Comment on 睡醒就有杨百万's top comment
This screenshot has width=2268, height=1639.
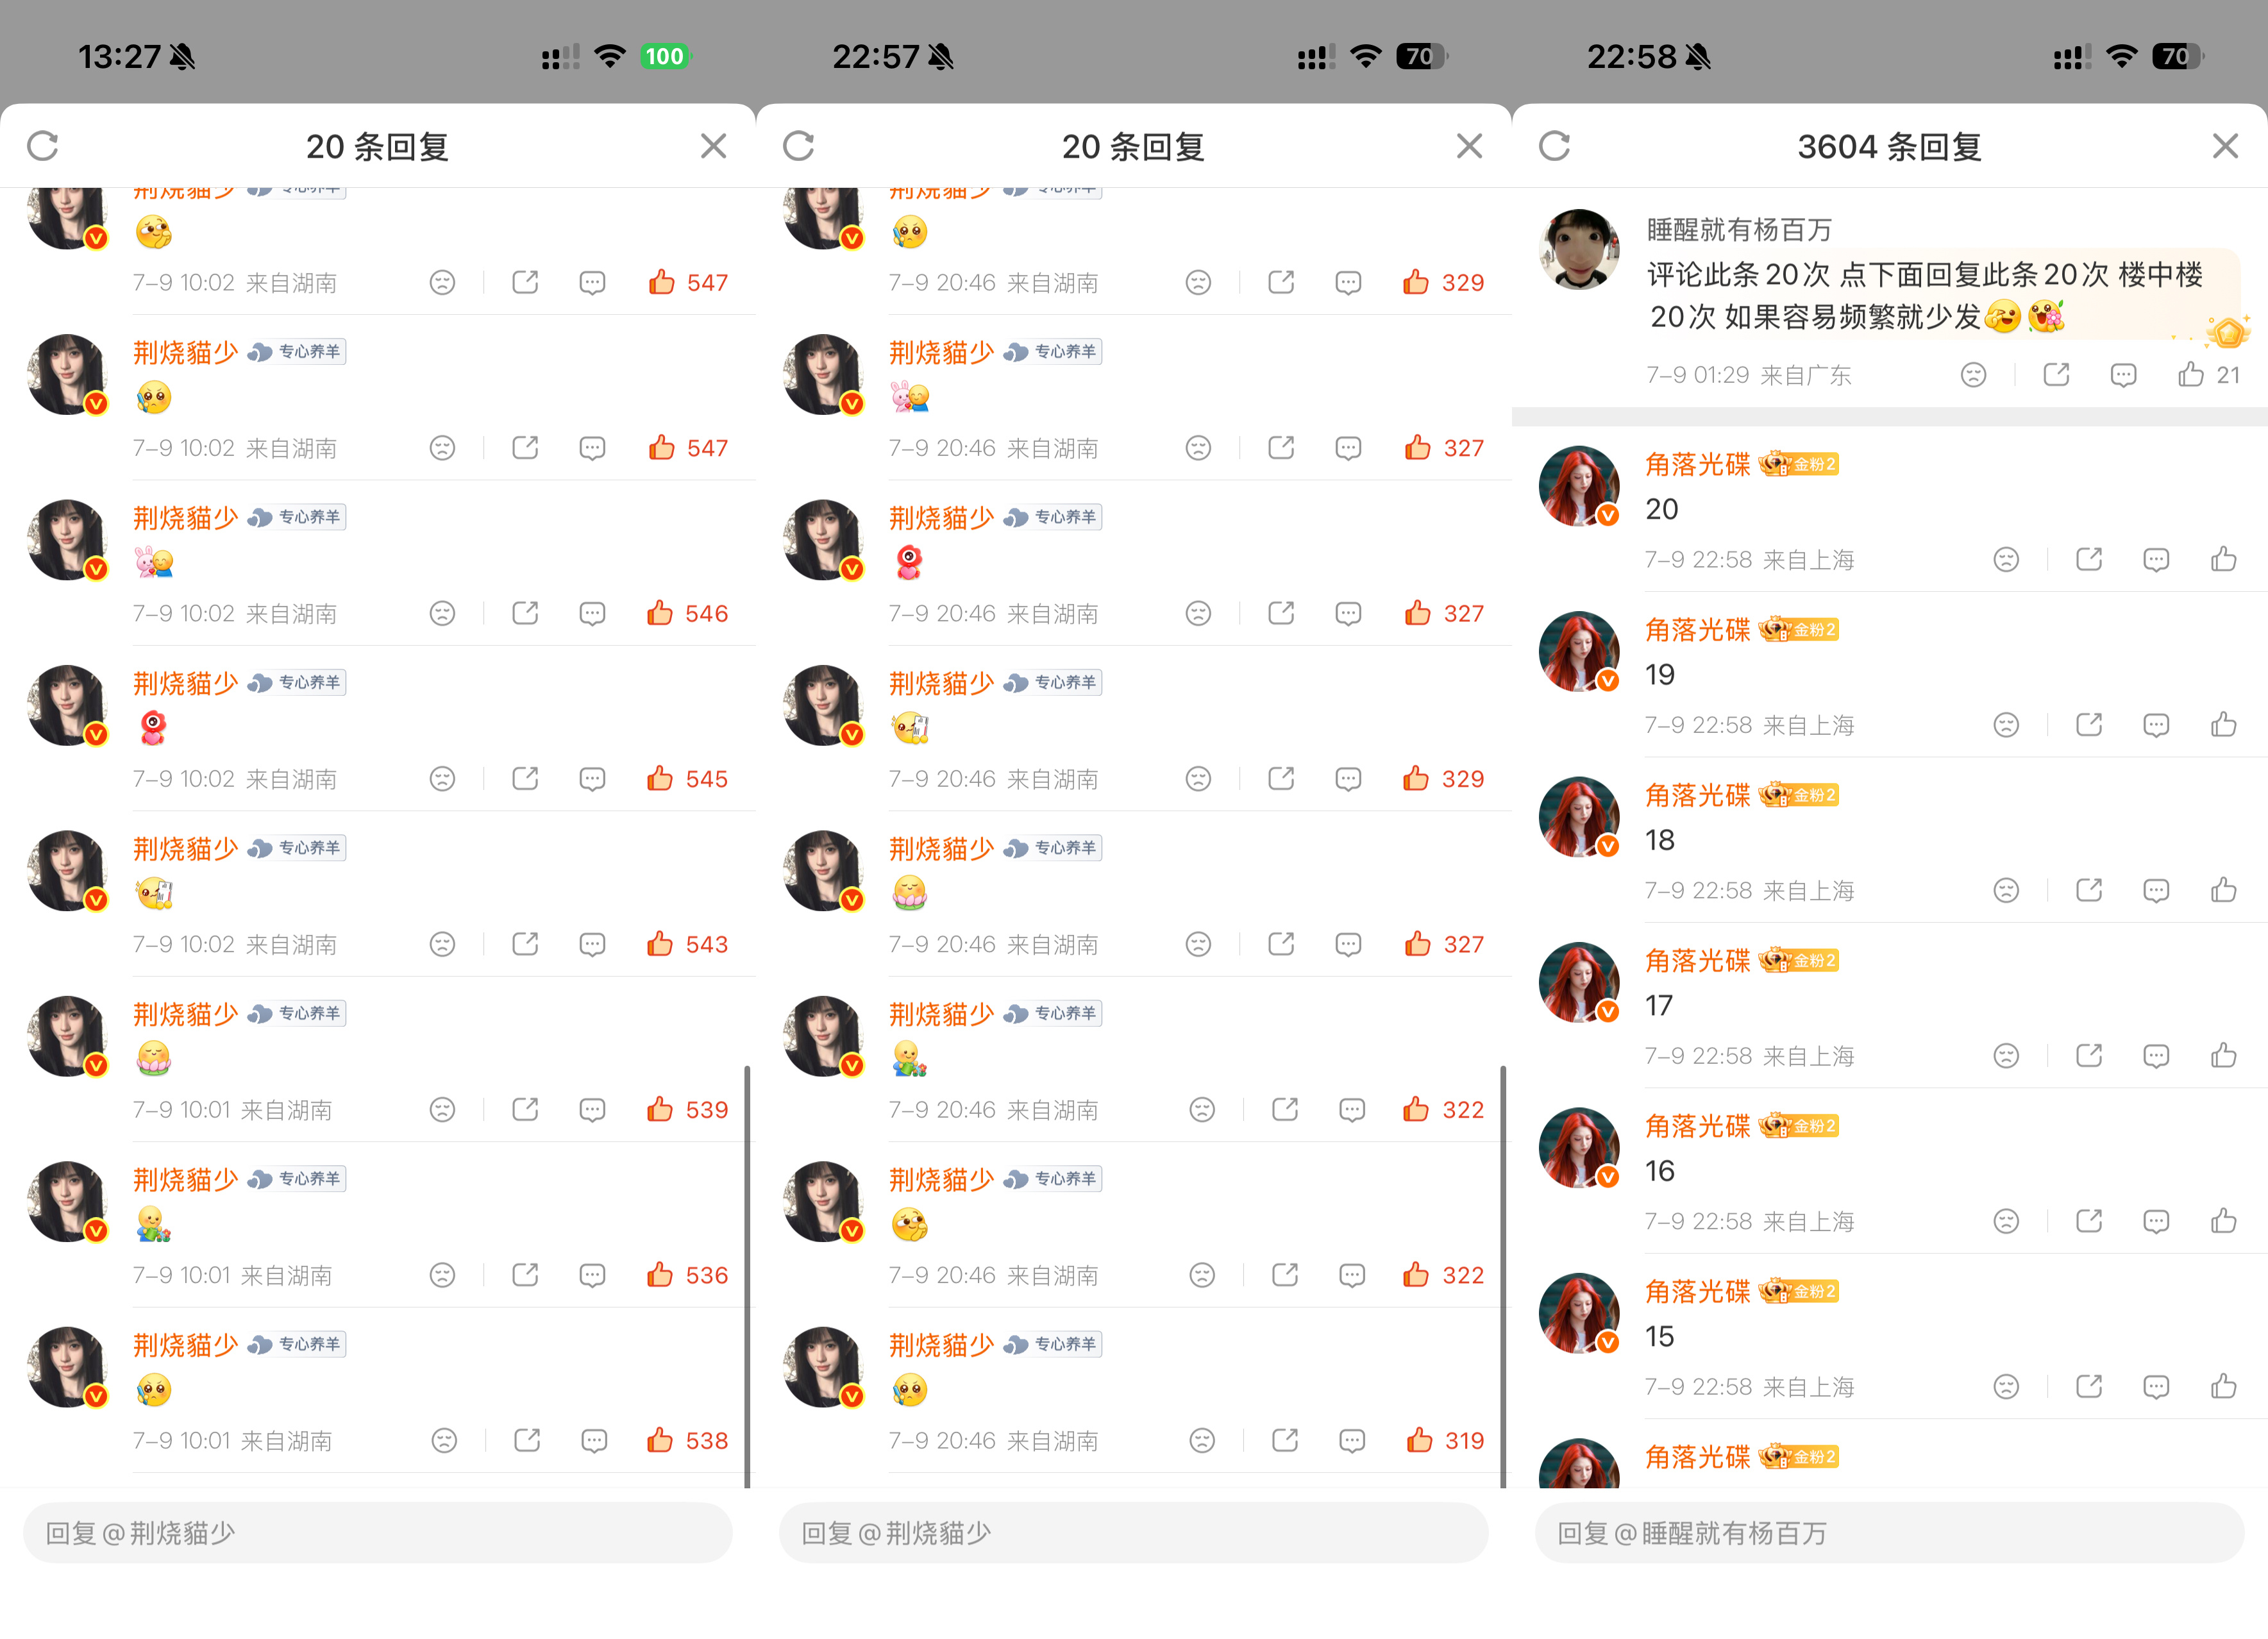2123,376
